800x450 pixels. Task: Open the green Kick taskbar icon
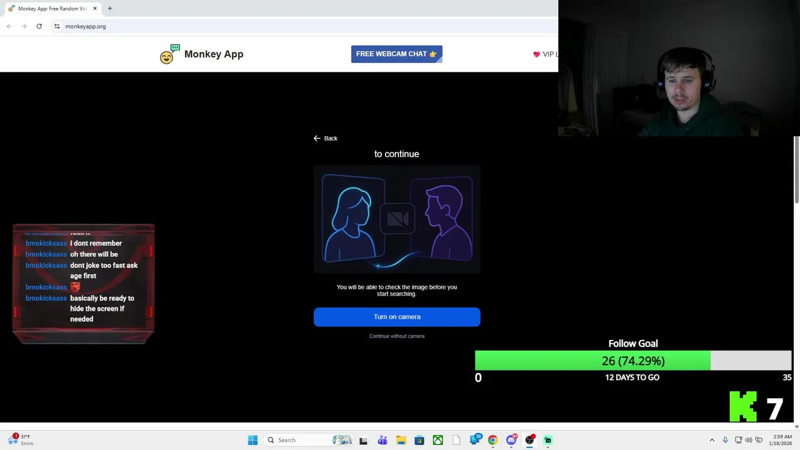click(548, 440)
